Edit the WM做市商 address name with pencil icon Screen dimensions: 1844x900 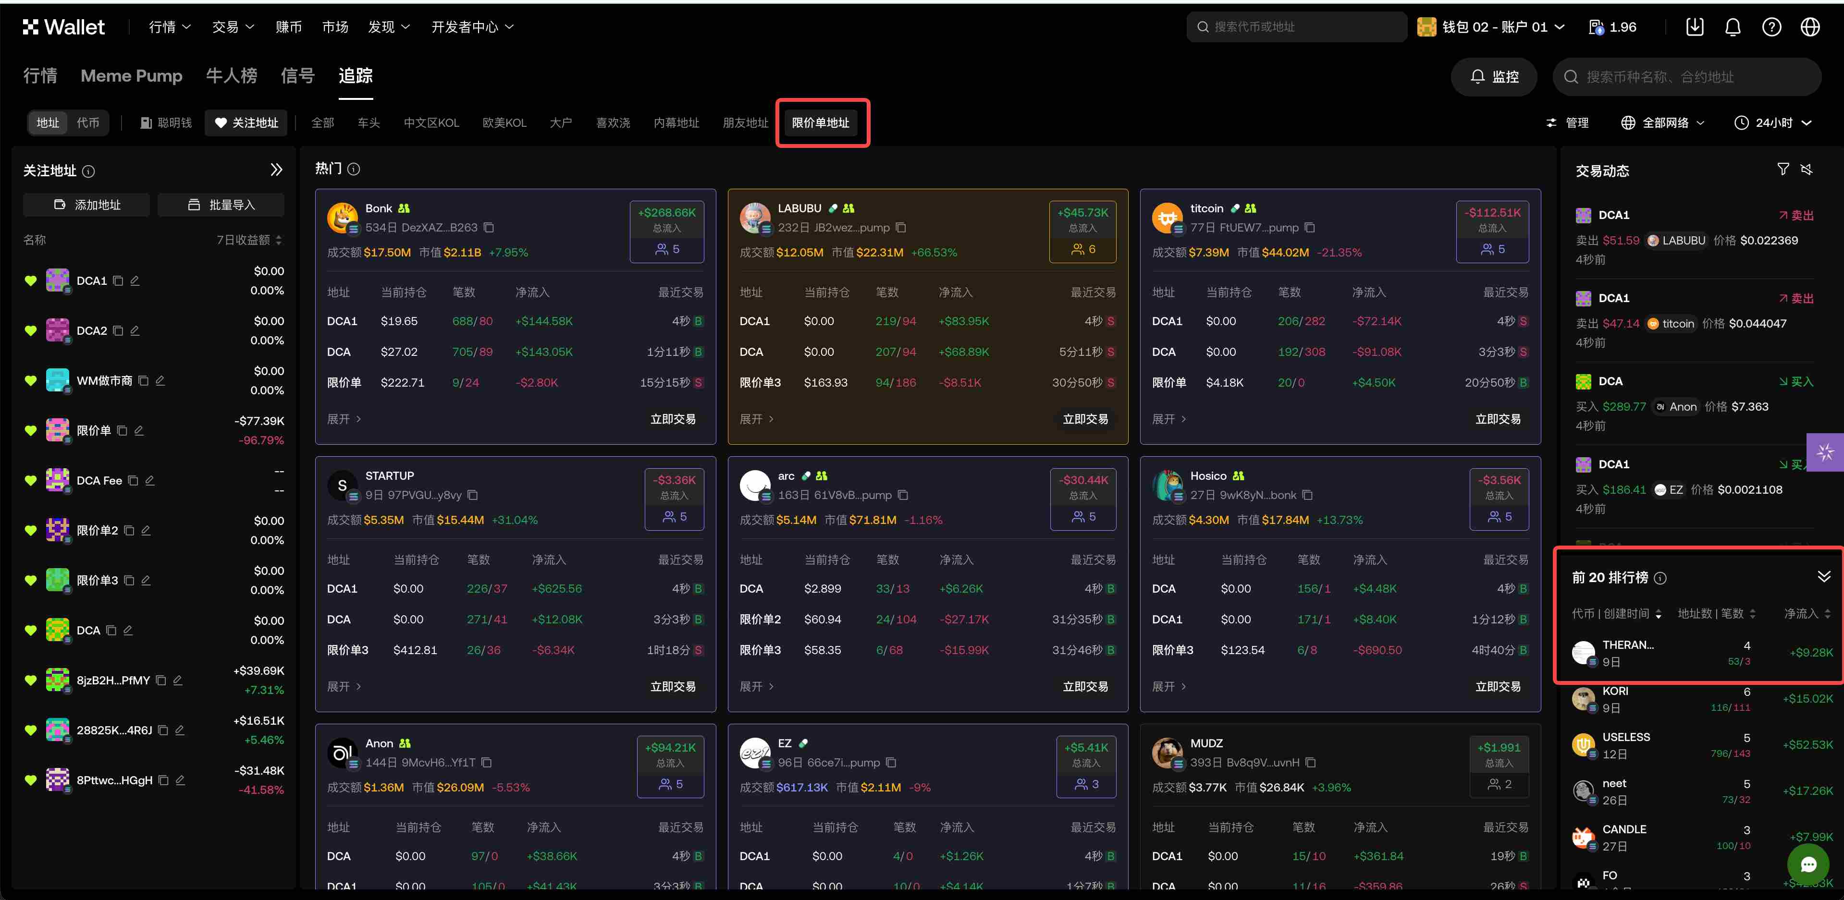[x=159, y=381]
